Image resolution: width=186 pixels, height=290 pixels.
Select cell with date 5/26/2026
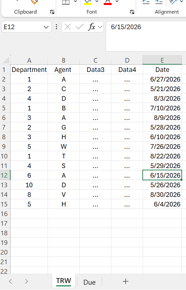[x=162, y=185]
